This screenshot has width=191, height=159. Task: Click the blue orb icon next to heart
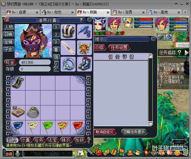(169, 37)
